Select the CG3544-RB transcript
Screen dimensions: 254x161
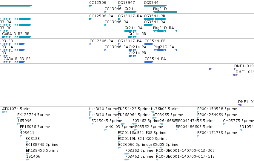(x=154, y=16)
